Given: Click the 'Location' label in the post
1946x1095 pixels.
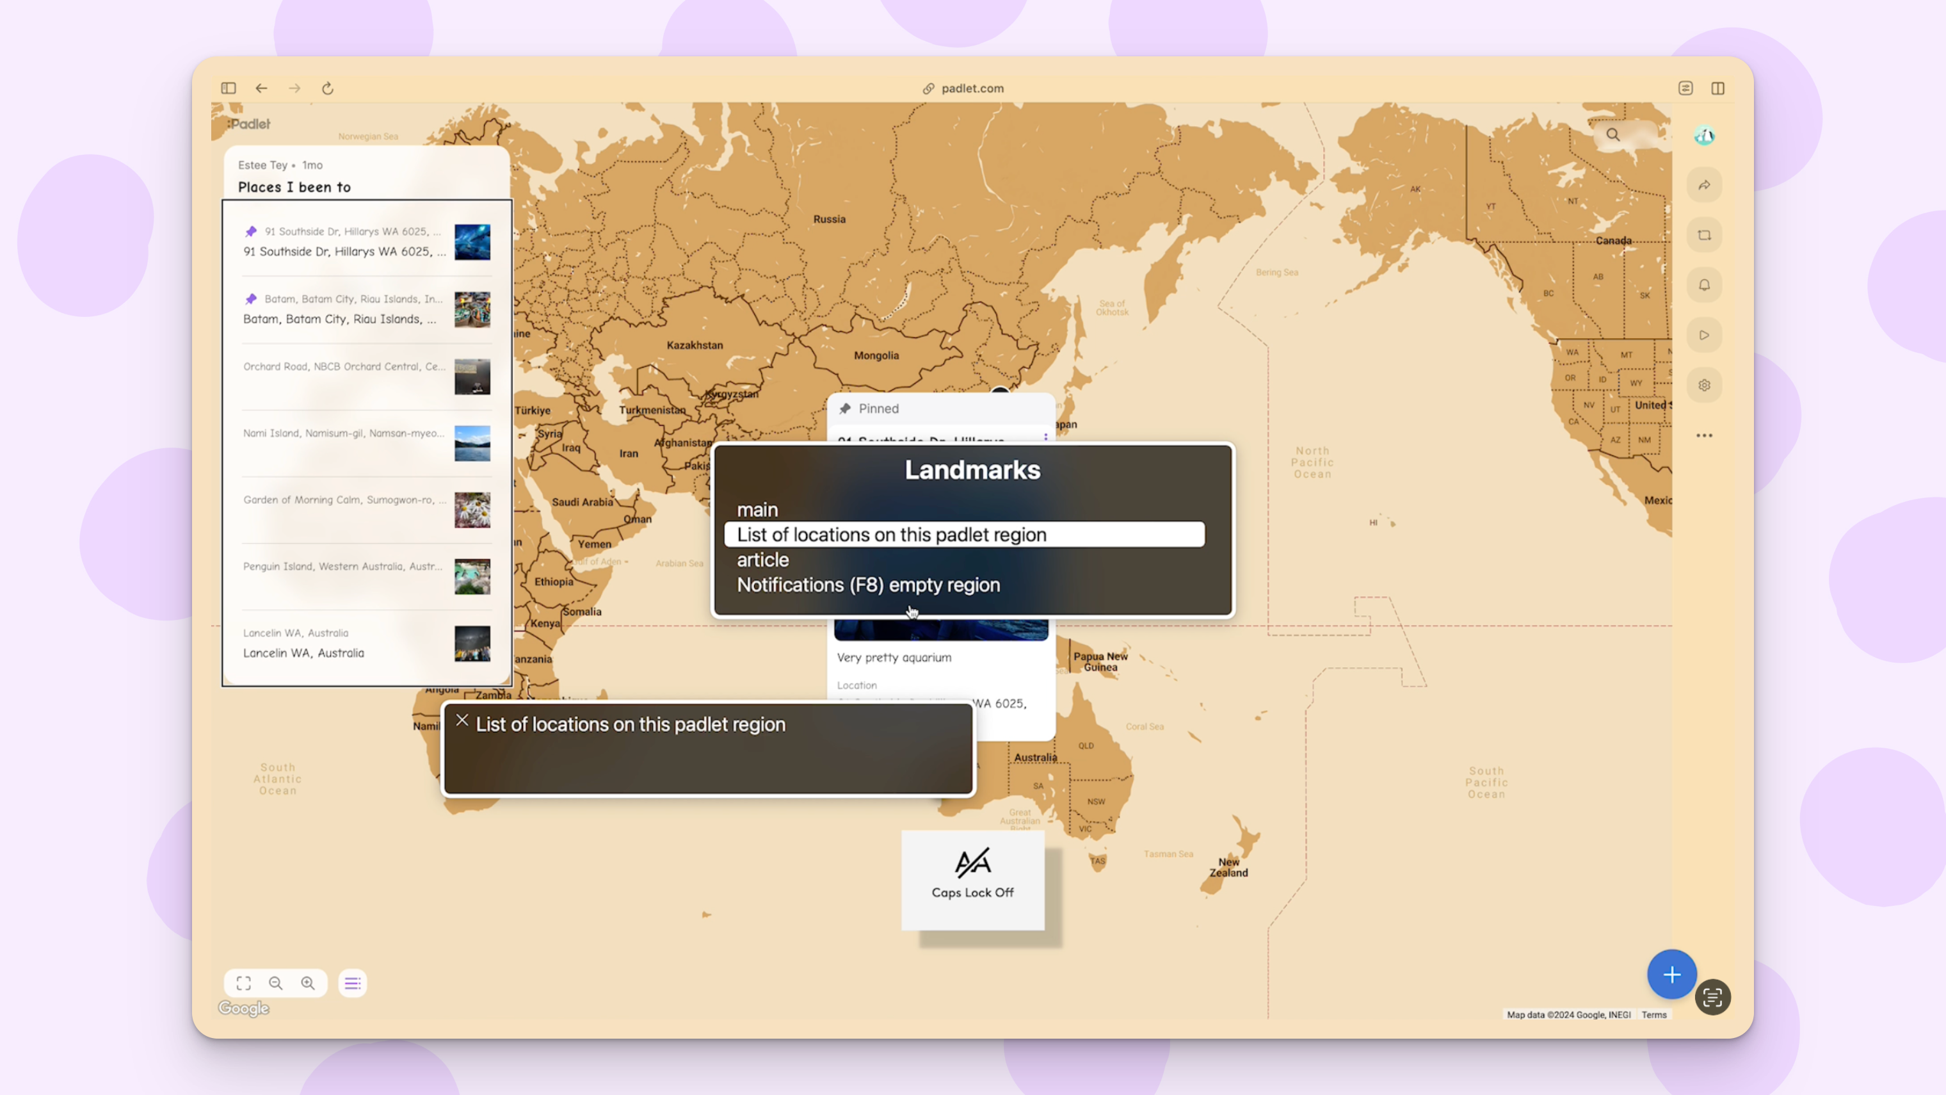Looking at the screenshot, I should (856, 685).
